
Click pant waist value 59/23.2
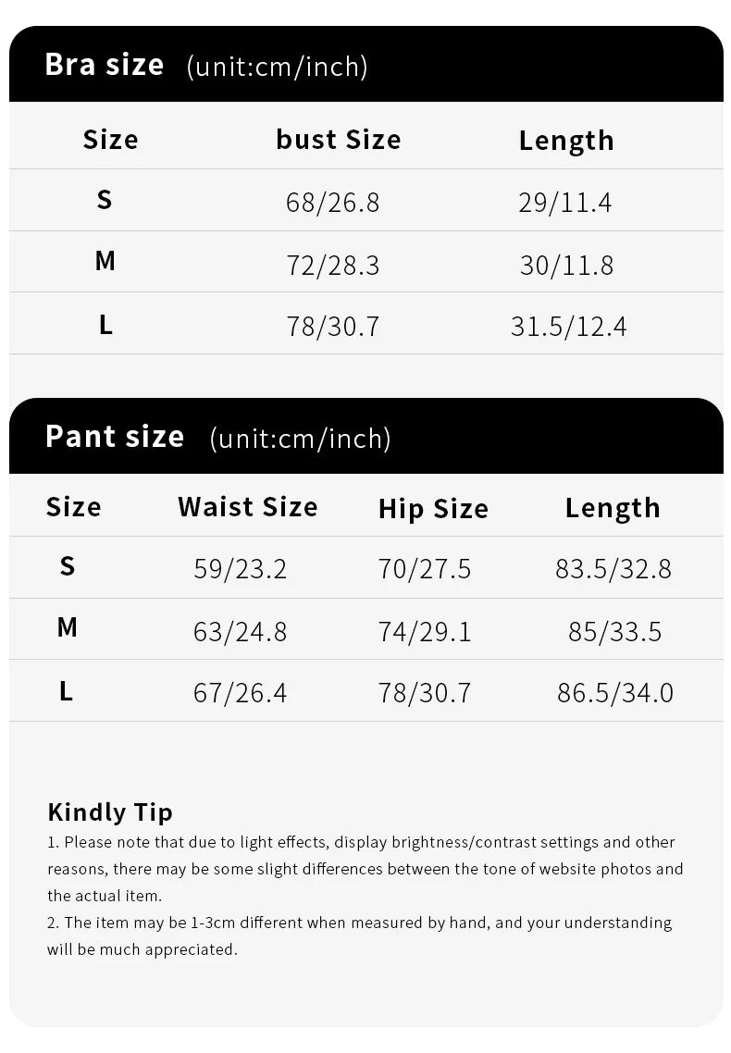pyautogui.click(x=241, y=569)
